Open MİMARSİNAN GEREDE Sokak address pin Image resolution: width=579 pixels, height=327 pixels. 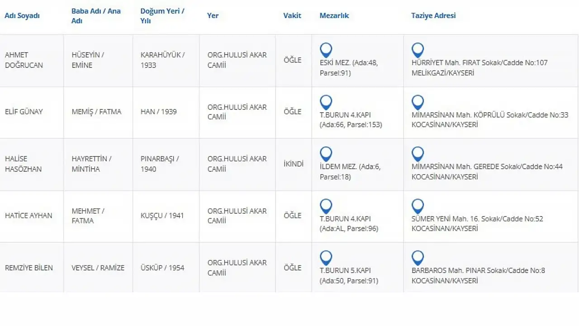click(x=418, y=154)
